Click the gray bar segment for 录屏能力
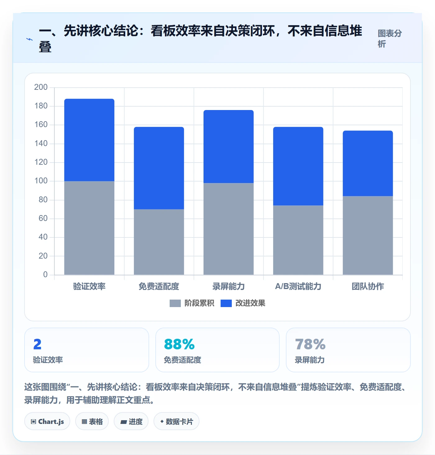This screenshot has width=435, height=455. [x=228, y=229]
